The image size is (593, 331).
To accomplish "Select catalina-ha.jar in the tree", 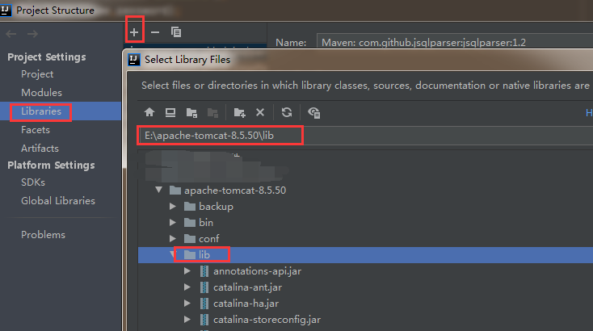I will [246, 304].
